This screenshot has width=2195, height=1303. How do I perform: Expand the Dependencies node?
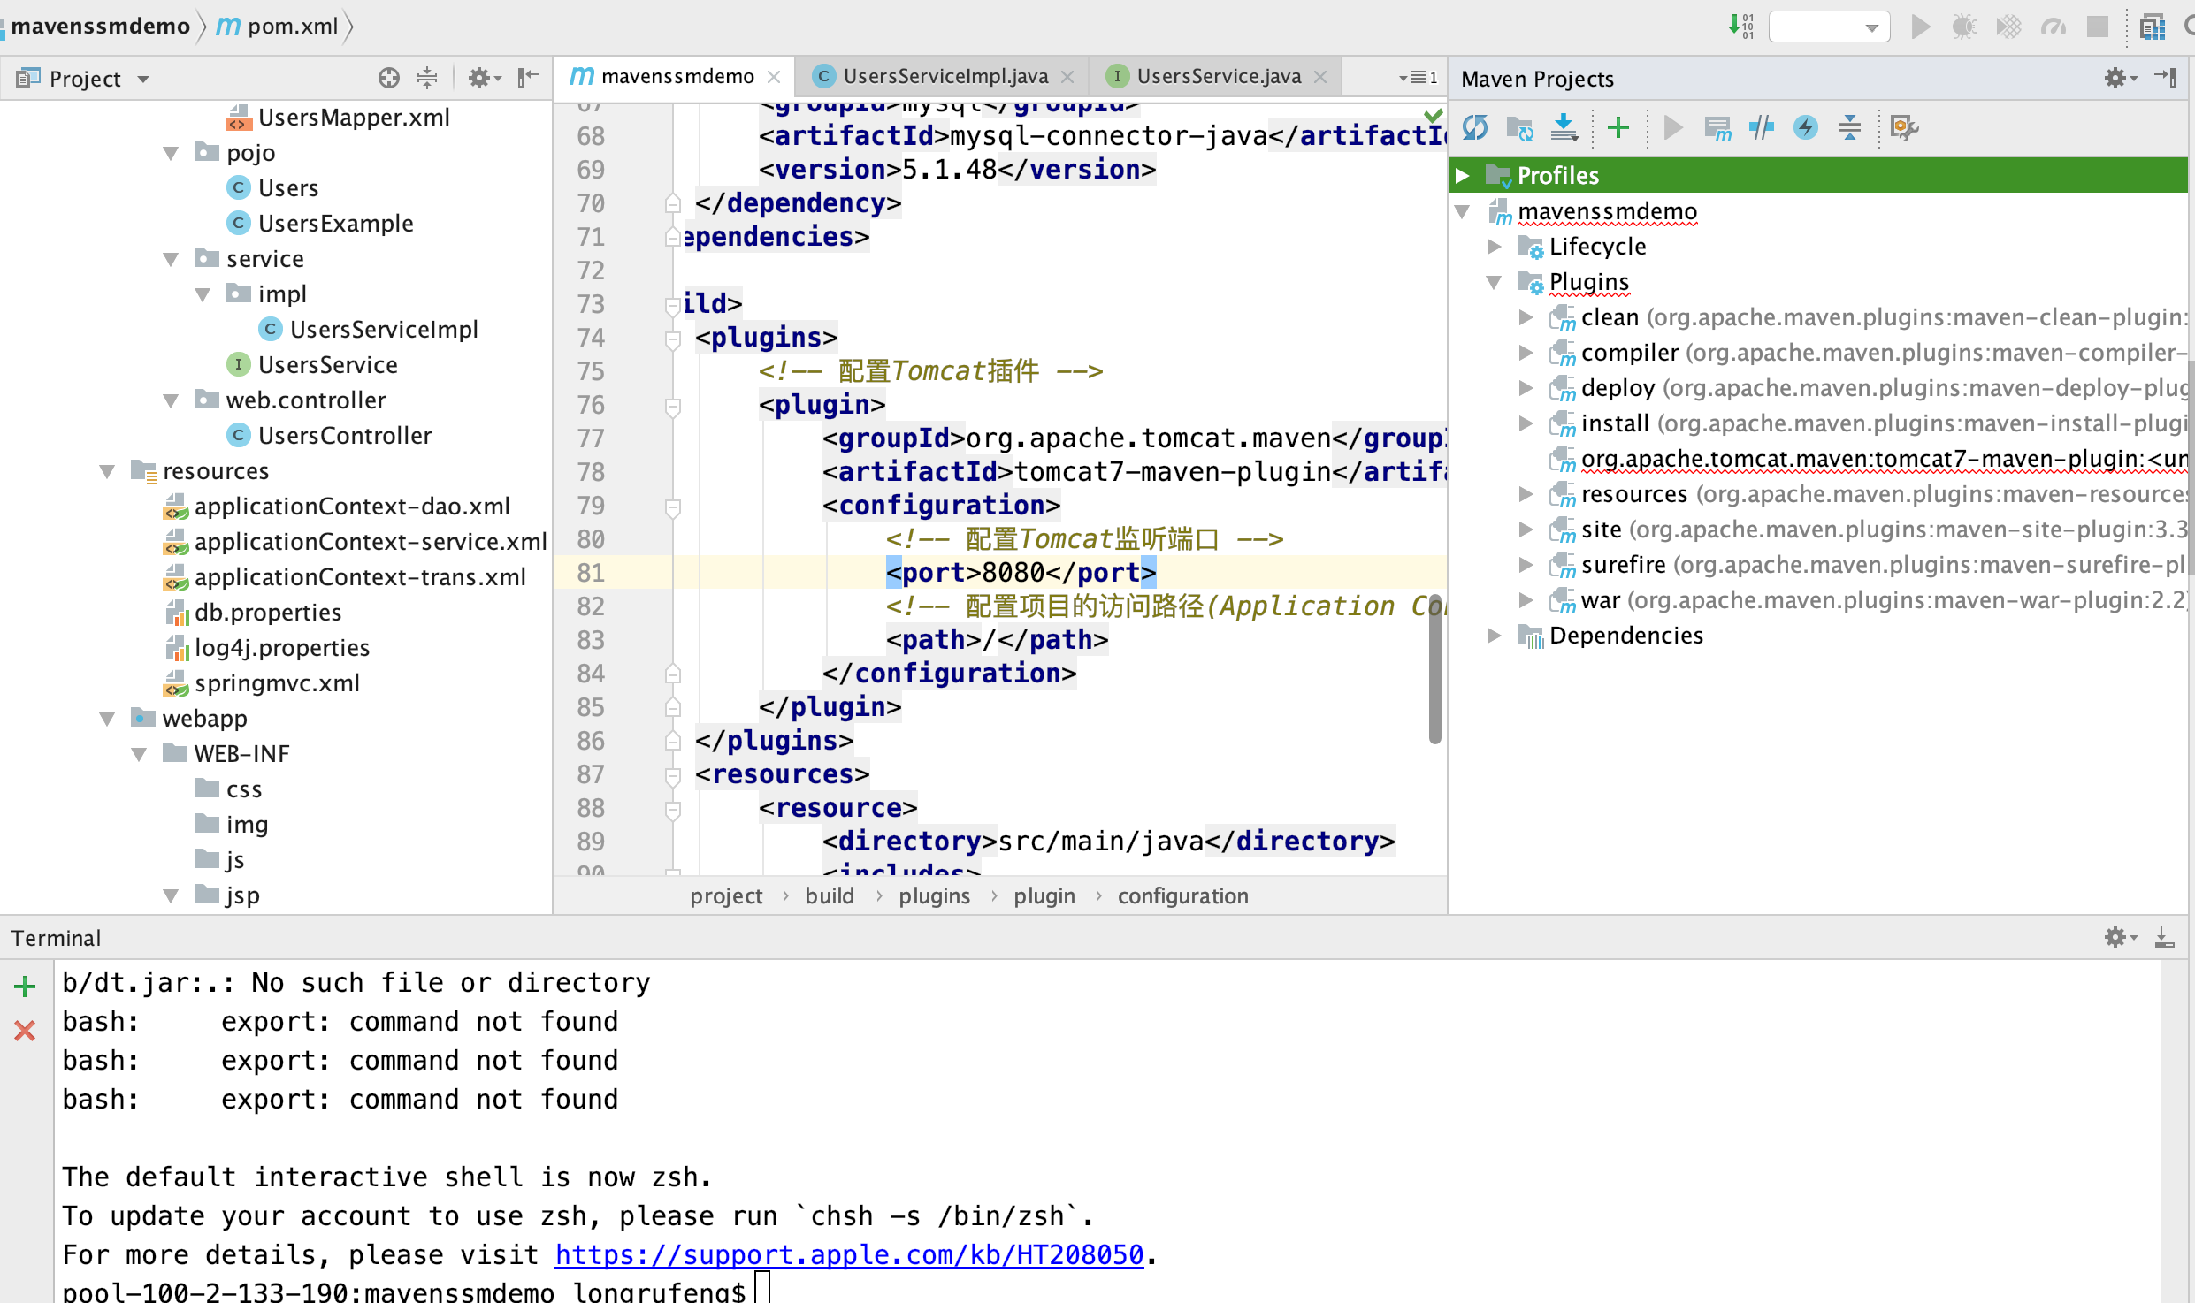tap(1495, 636)
